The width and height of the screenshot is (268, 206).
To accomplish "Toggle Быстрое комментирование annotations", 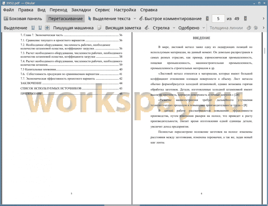I will 170,19.
